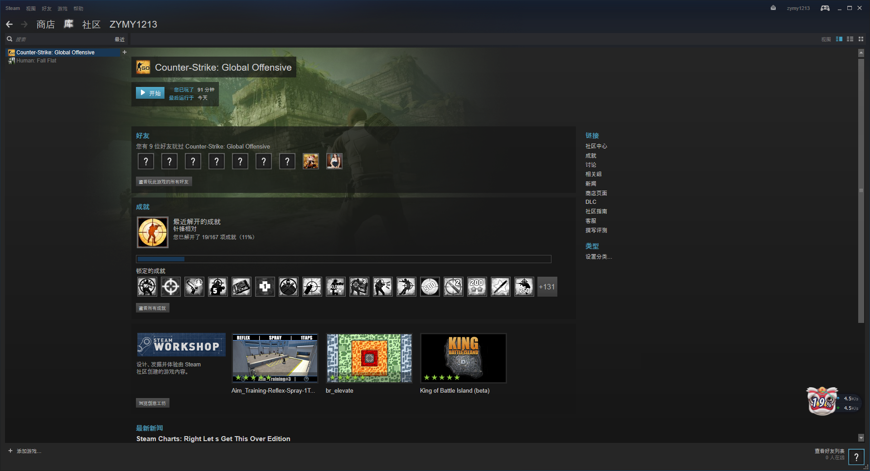Viewport: 870px width, 471px height.
Task: Open the DLC link
Action: (591, 202)
